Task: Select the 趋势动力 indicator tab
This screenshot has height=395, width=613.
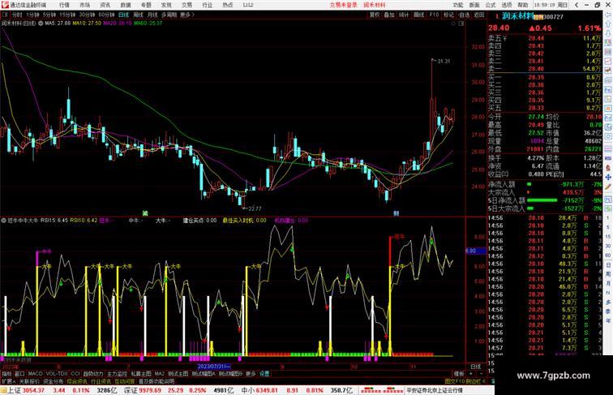Action: 93,374
